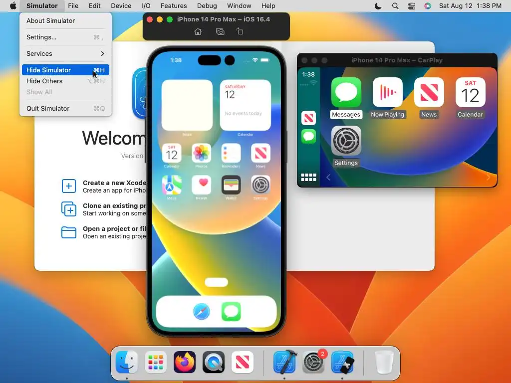The image size is (511, 383).
Task: Open Settings app on the iPhone home screen
Action: (260, 185)
